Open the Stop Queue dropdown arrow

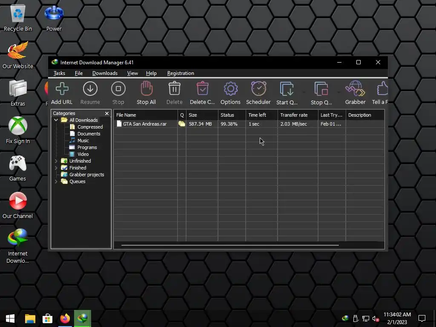click(x=338, y=92)
